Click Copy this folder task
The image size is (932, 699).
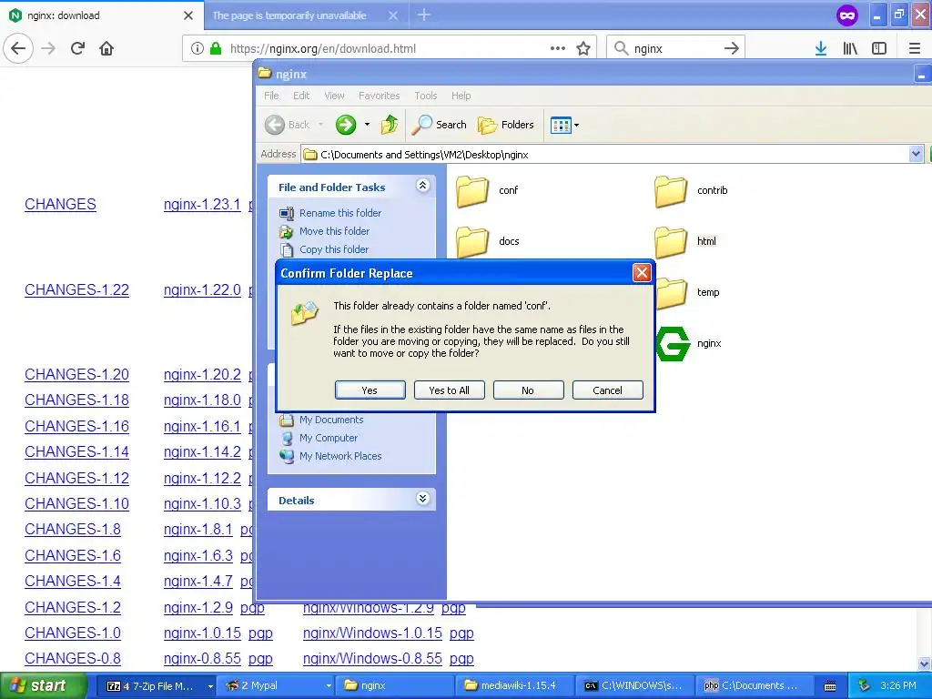333,249
